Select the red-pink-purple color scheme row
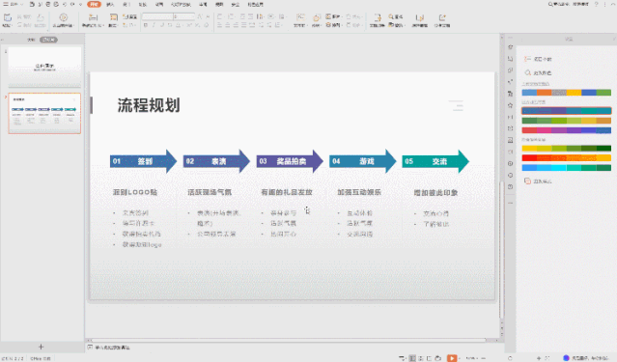This screenshot has width=617, height=362. (x=566, y=130)
